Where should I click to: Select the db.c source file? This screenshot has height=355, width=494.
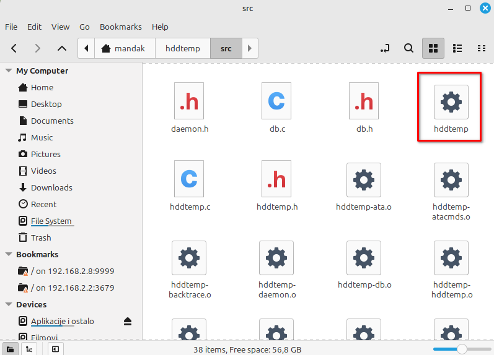coord(276,108)
